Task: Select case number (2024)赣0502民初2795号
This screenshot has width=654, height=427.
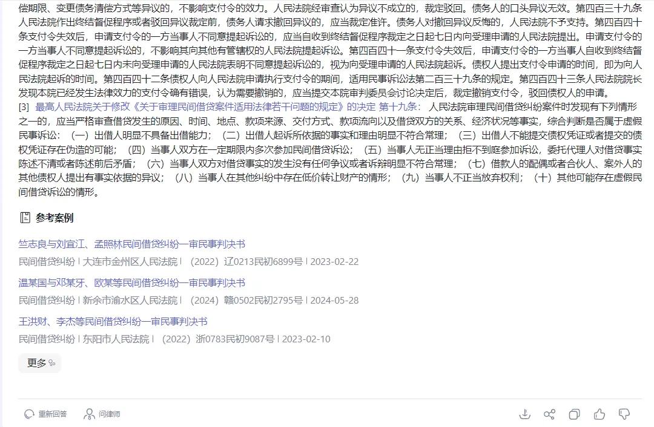Action: click(x=246, y=301)
